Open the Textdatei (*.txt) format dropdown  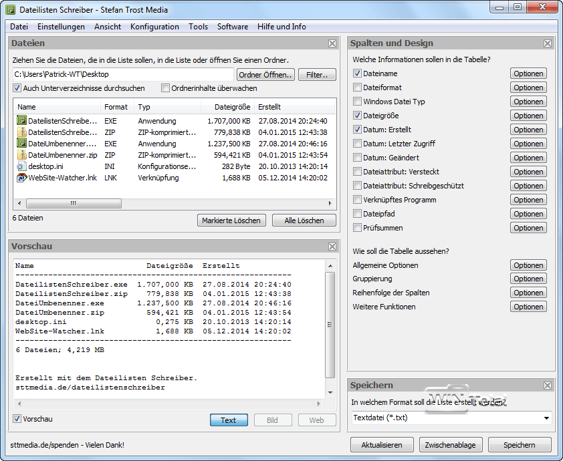coord(452,418)
